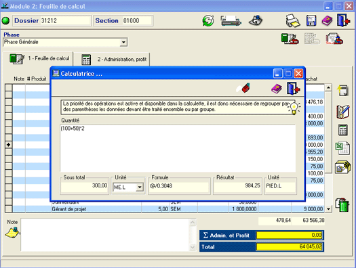
Task: Click the Note text area at bottom
Action: click(x=104, y=235)
